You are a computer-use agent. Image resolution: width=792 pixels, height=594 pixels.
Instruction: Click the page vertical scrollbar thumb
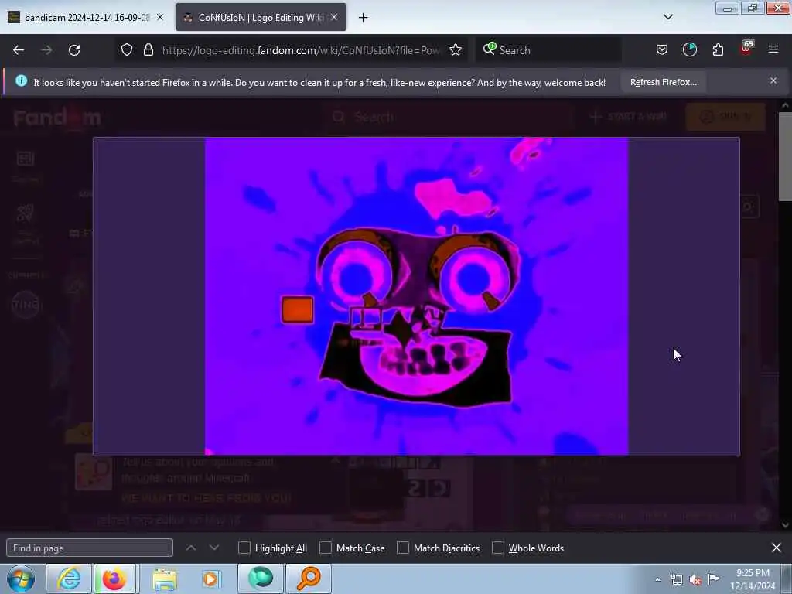pos(785,156)
